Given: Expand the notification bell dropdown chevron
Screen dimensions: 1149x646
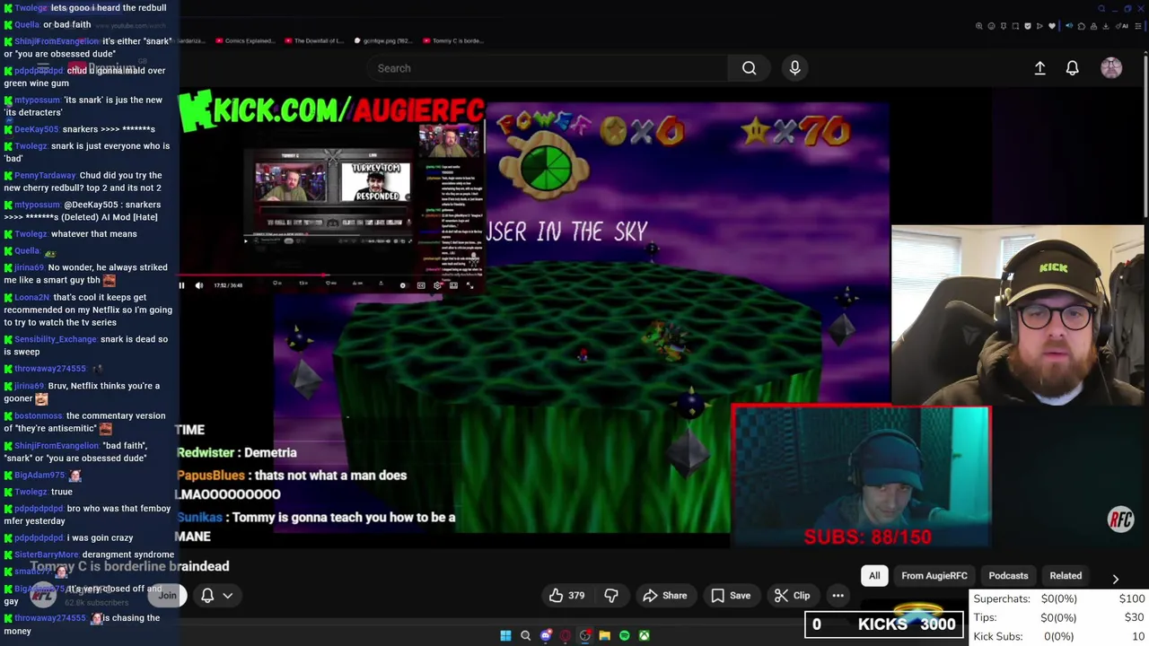Looking at the screenshot, I should (228, 595).
